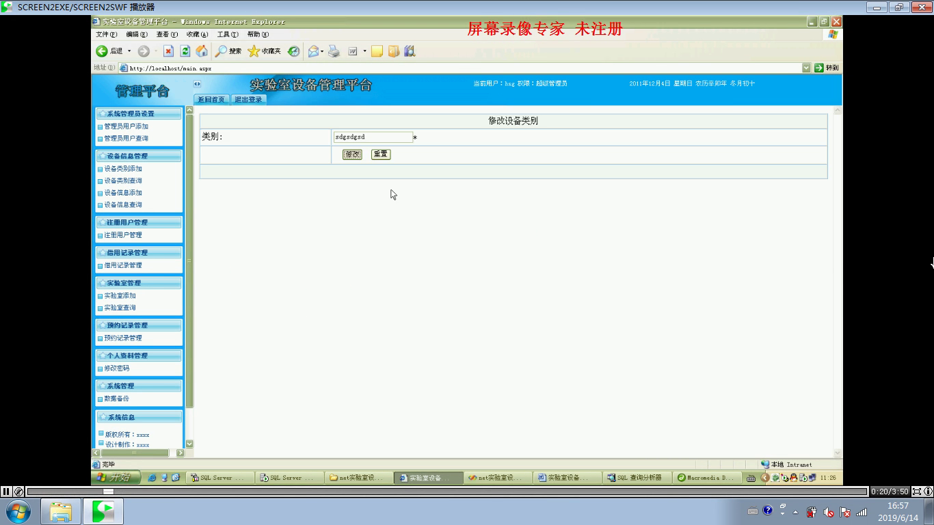Screen dimensions: 934x525
Task: Open 设备信息添加 link
Action: pyautogui.click(x=123, y=193)
